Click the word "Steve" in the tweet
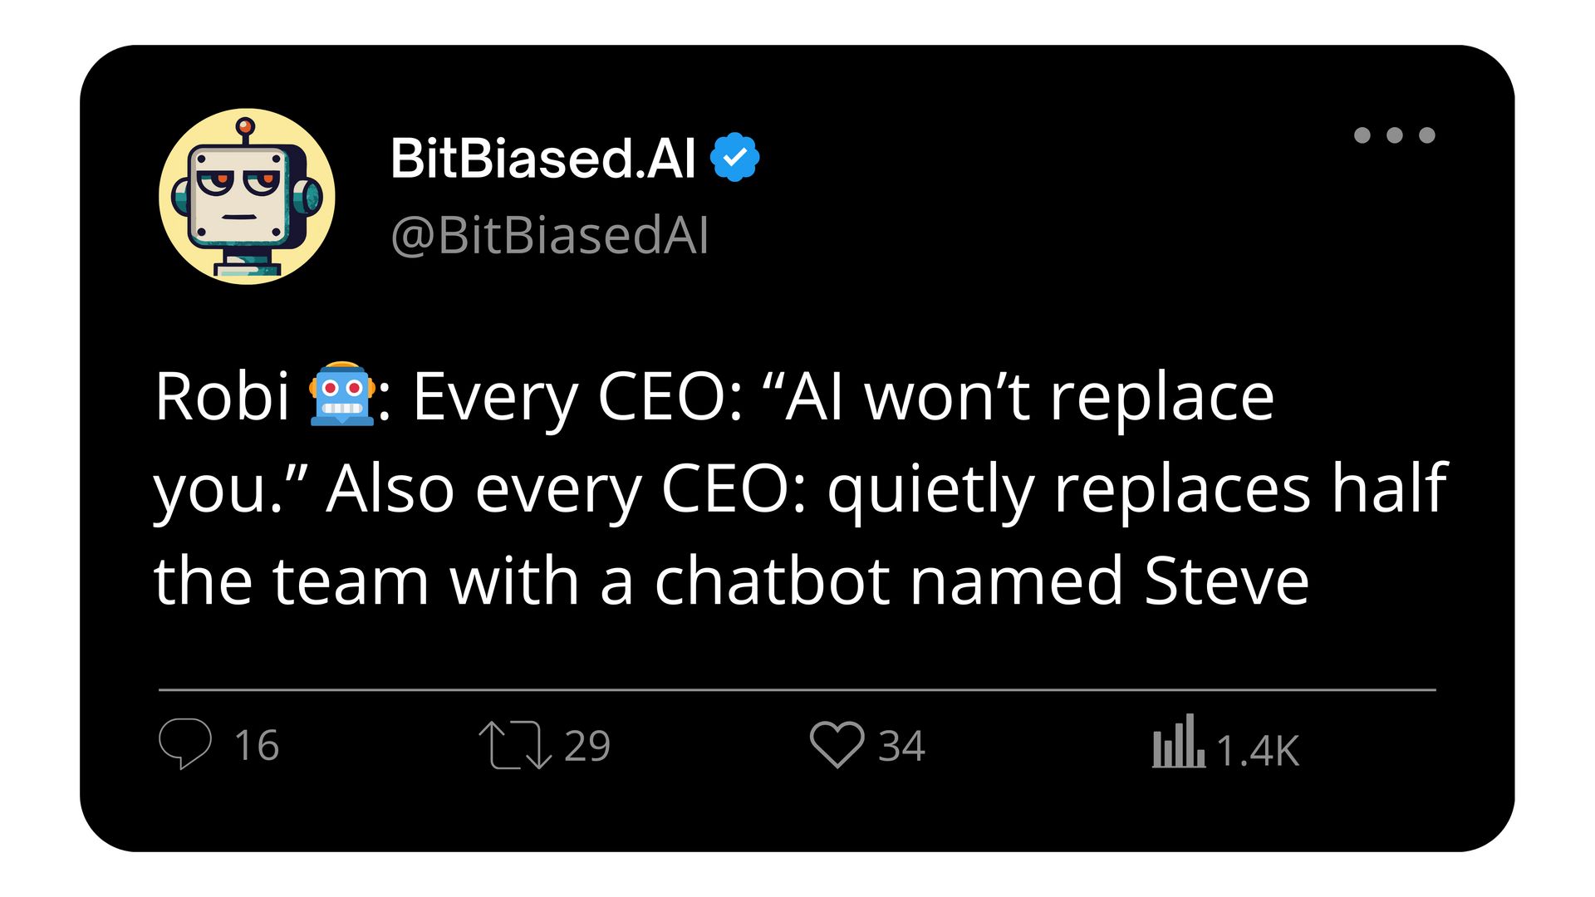1595x897 pixels. [1226, 581]
